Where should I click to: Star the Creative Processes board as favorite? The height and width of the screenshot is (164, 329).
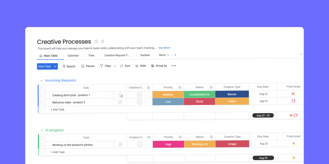pyautogui.click(x=103, y=42)
